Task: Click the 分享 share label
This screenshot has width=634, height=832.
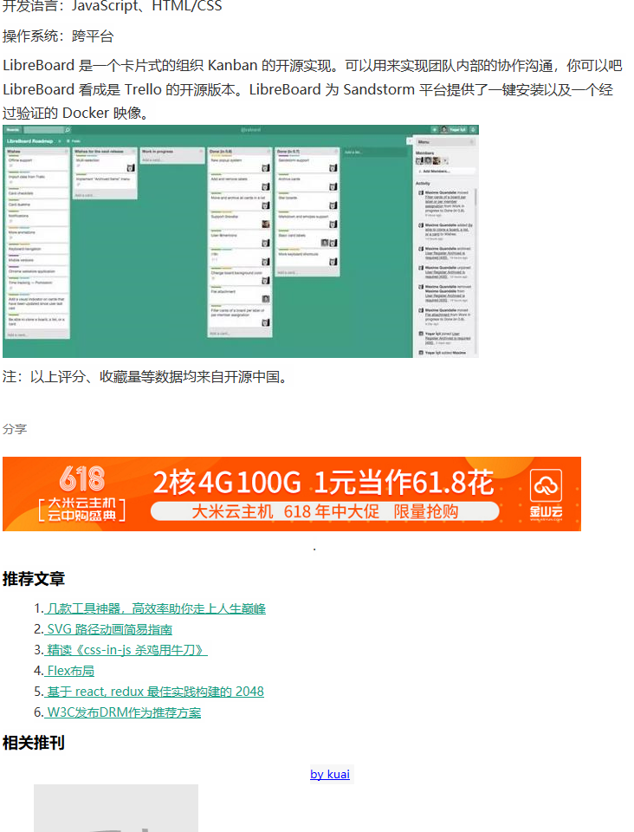Action: tap(15, 429)
